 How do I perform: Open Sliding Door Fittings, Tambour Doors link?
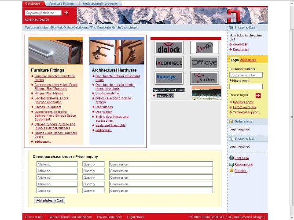56,135
